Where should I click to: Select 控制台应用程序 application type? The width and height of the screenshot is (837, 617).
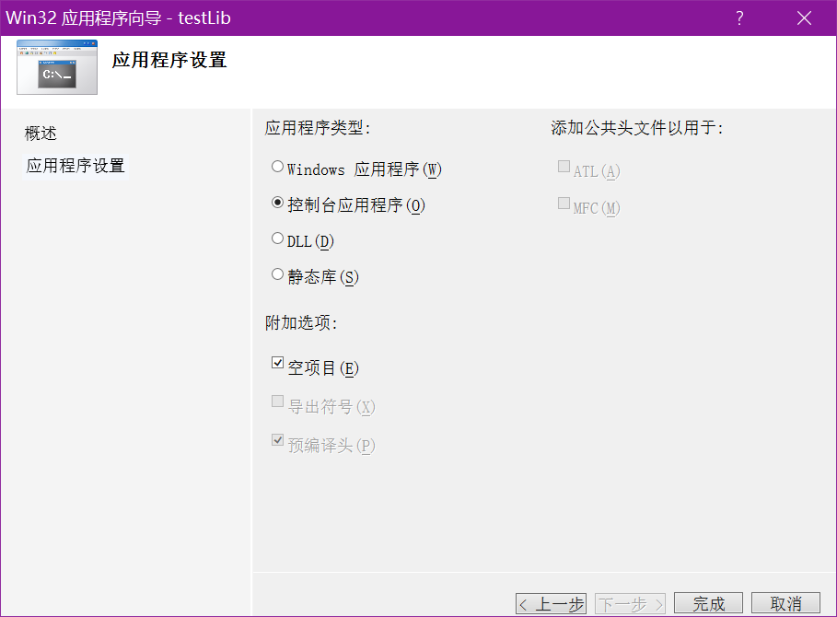(x=277, y=203)
